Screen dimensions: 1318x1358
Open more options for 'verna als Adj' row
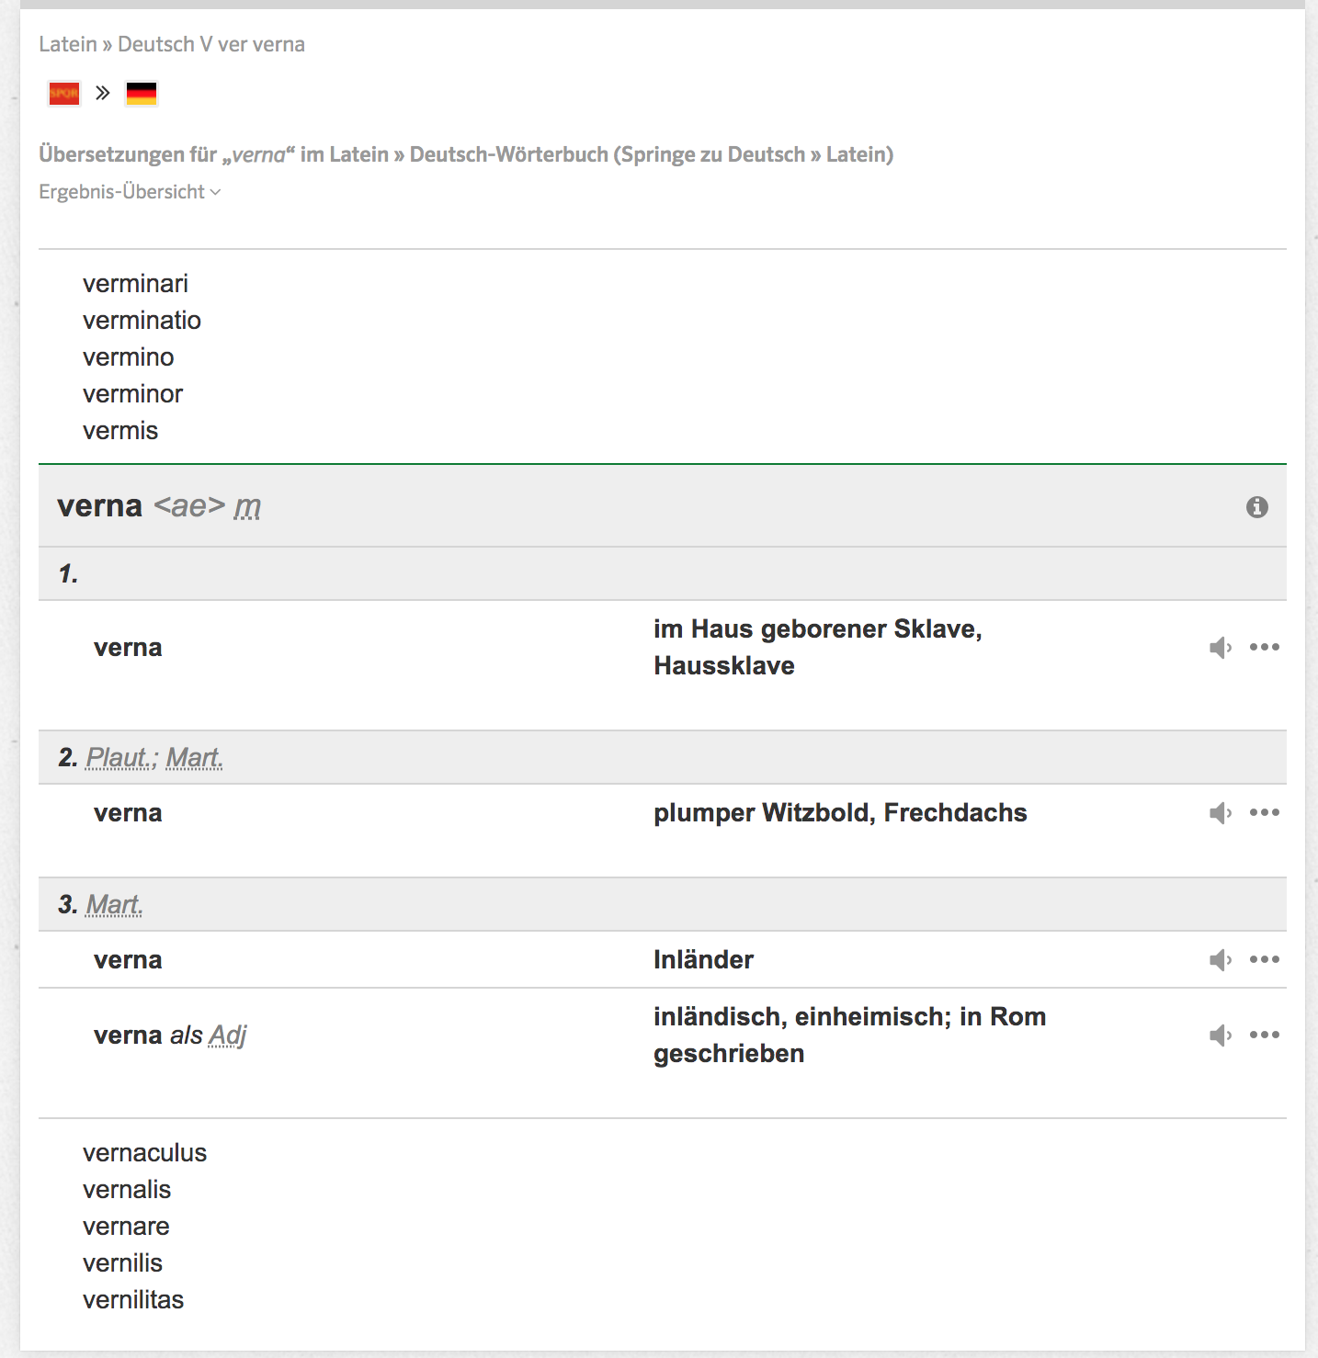click(x=1264, y=1035)
